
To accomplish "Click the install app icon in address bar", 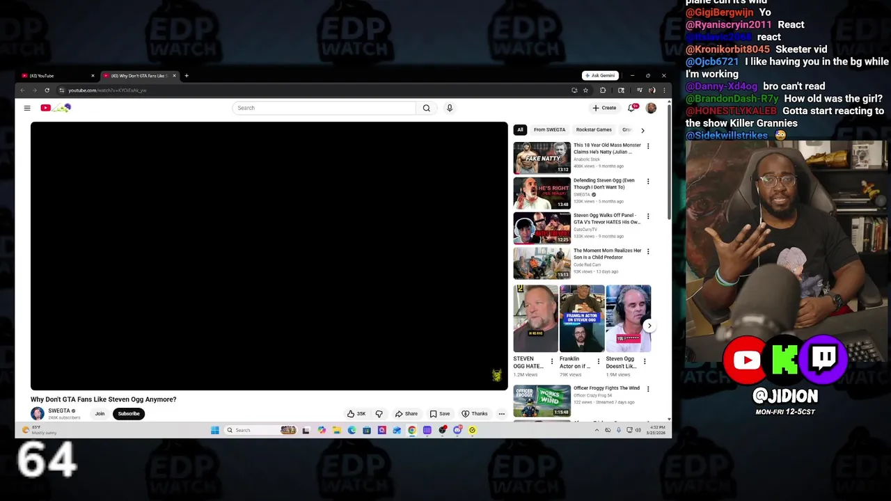I will (x=574, y=90).
